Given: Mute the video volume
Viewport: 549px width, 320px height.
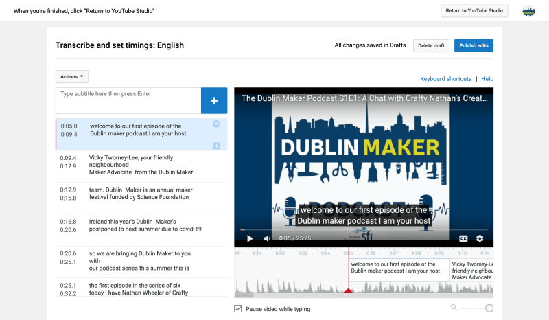Looking at the screenshot, I should point(267,238).
